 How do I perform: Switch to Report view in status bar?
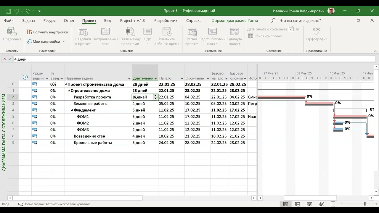pos(333,204)
